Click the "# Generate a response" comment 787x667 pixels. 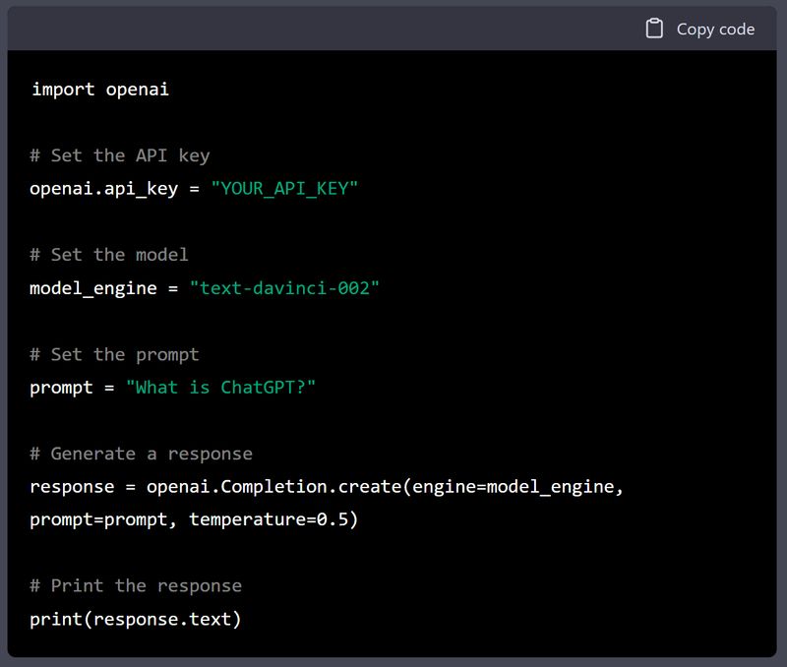141,454
